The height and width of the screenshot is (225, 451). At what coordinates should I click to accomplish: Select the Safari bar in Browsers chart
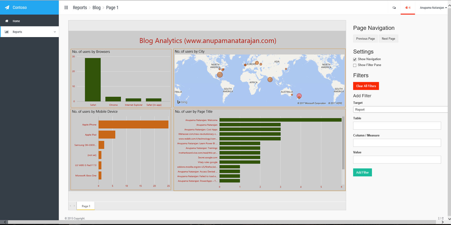[x=93, y=80]
